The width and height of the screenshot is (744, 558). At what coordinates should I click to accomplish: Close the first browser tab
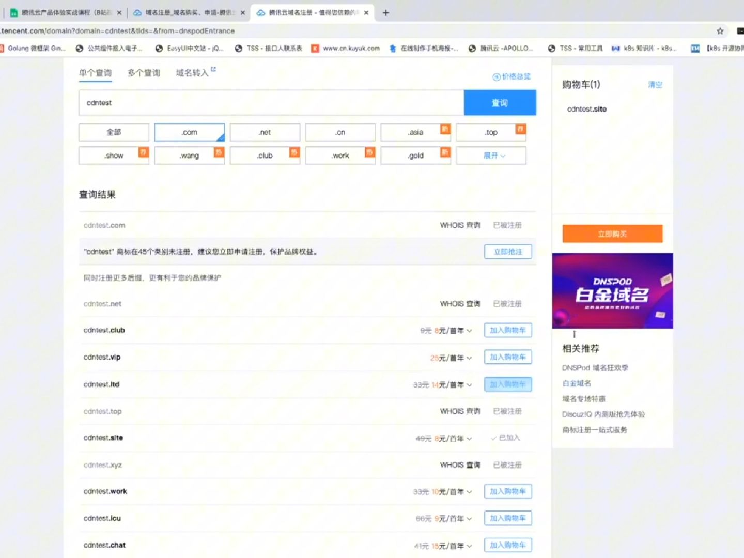click(x=119, y=13)
